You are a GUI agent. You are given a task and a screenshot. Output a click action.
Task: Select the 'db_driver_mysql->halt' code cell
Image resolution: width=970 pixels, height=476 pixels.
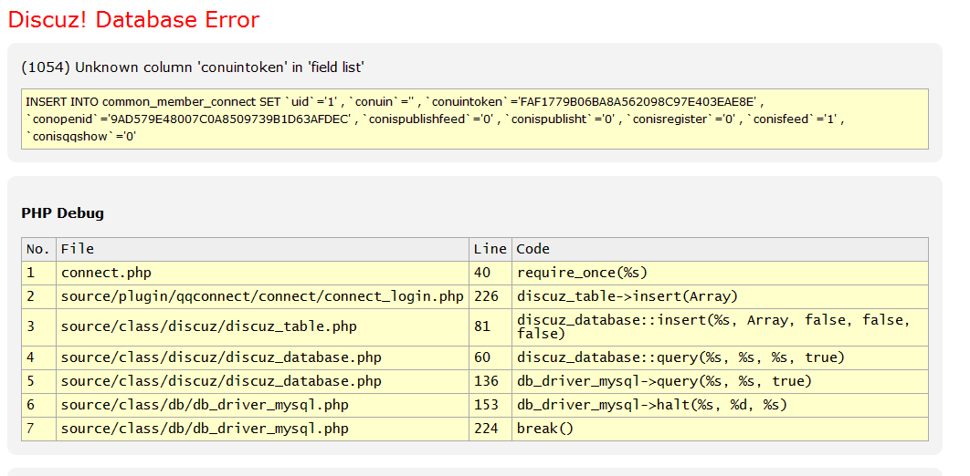720,405
